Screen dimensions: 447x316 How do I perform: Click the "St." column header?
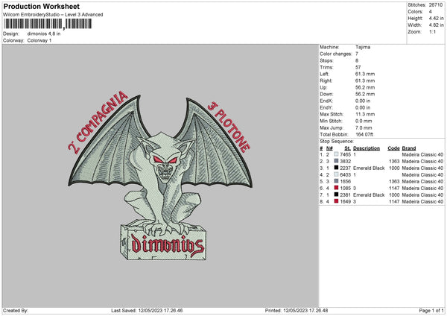coord(347,148)
